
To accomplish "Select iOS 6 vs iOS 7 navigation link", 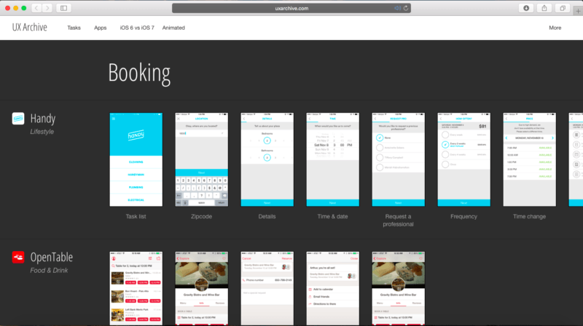I will pyautogui.click(x=136, y=28).
